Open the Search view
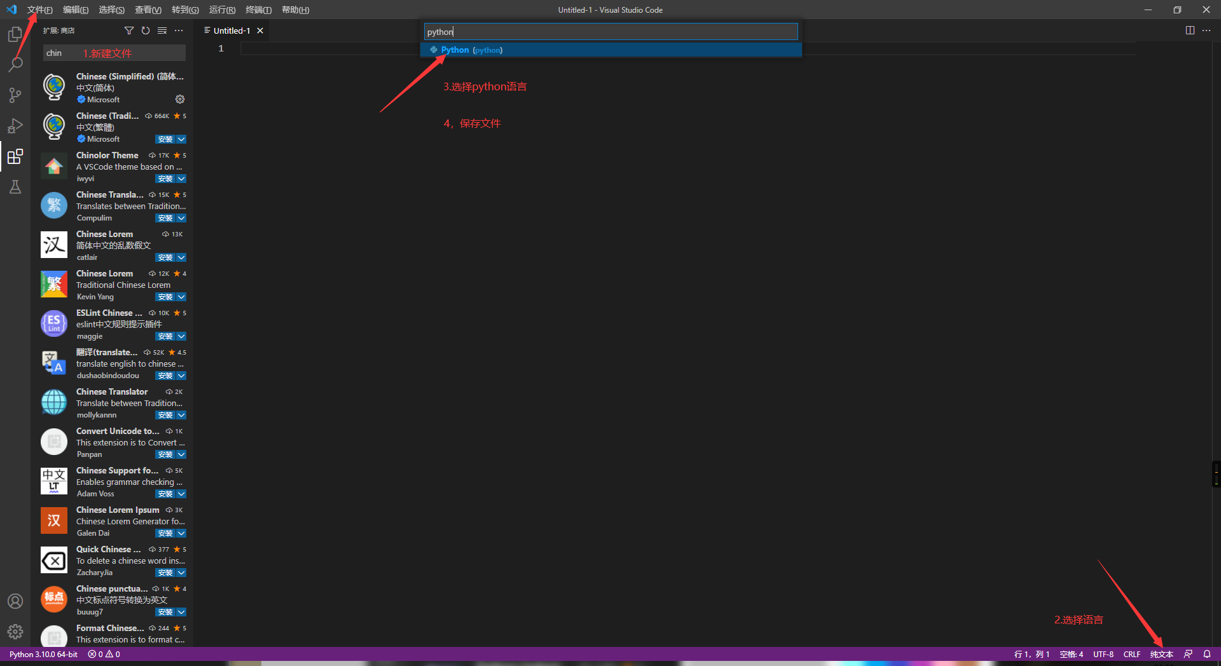1221x666 pixels. coord(15,64)
